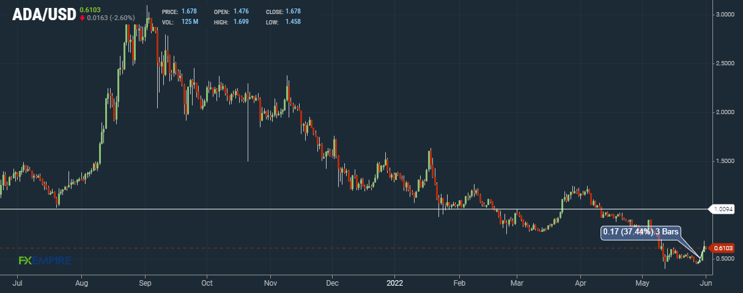Click the Nov time axis label
The width and height of the screenshot is (743, 293).
click(x=270, y=283)
